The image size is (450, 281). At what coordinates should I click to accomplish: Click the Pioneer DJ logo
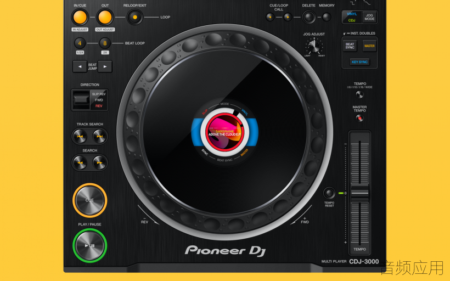[x=226, y=251]
